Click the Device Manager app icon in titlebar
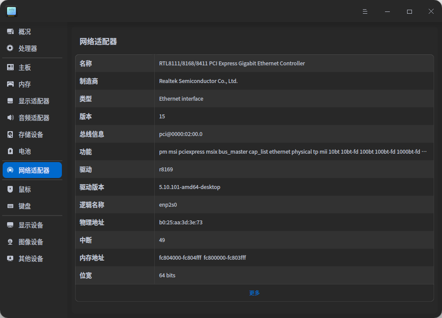Screen dimensions: 442x318 point(11,11)
